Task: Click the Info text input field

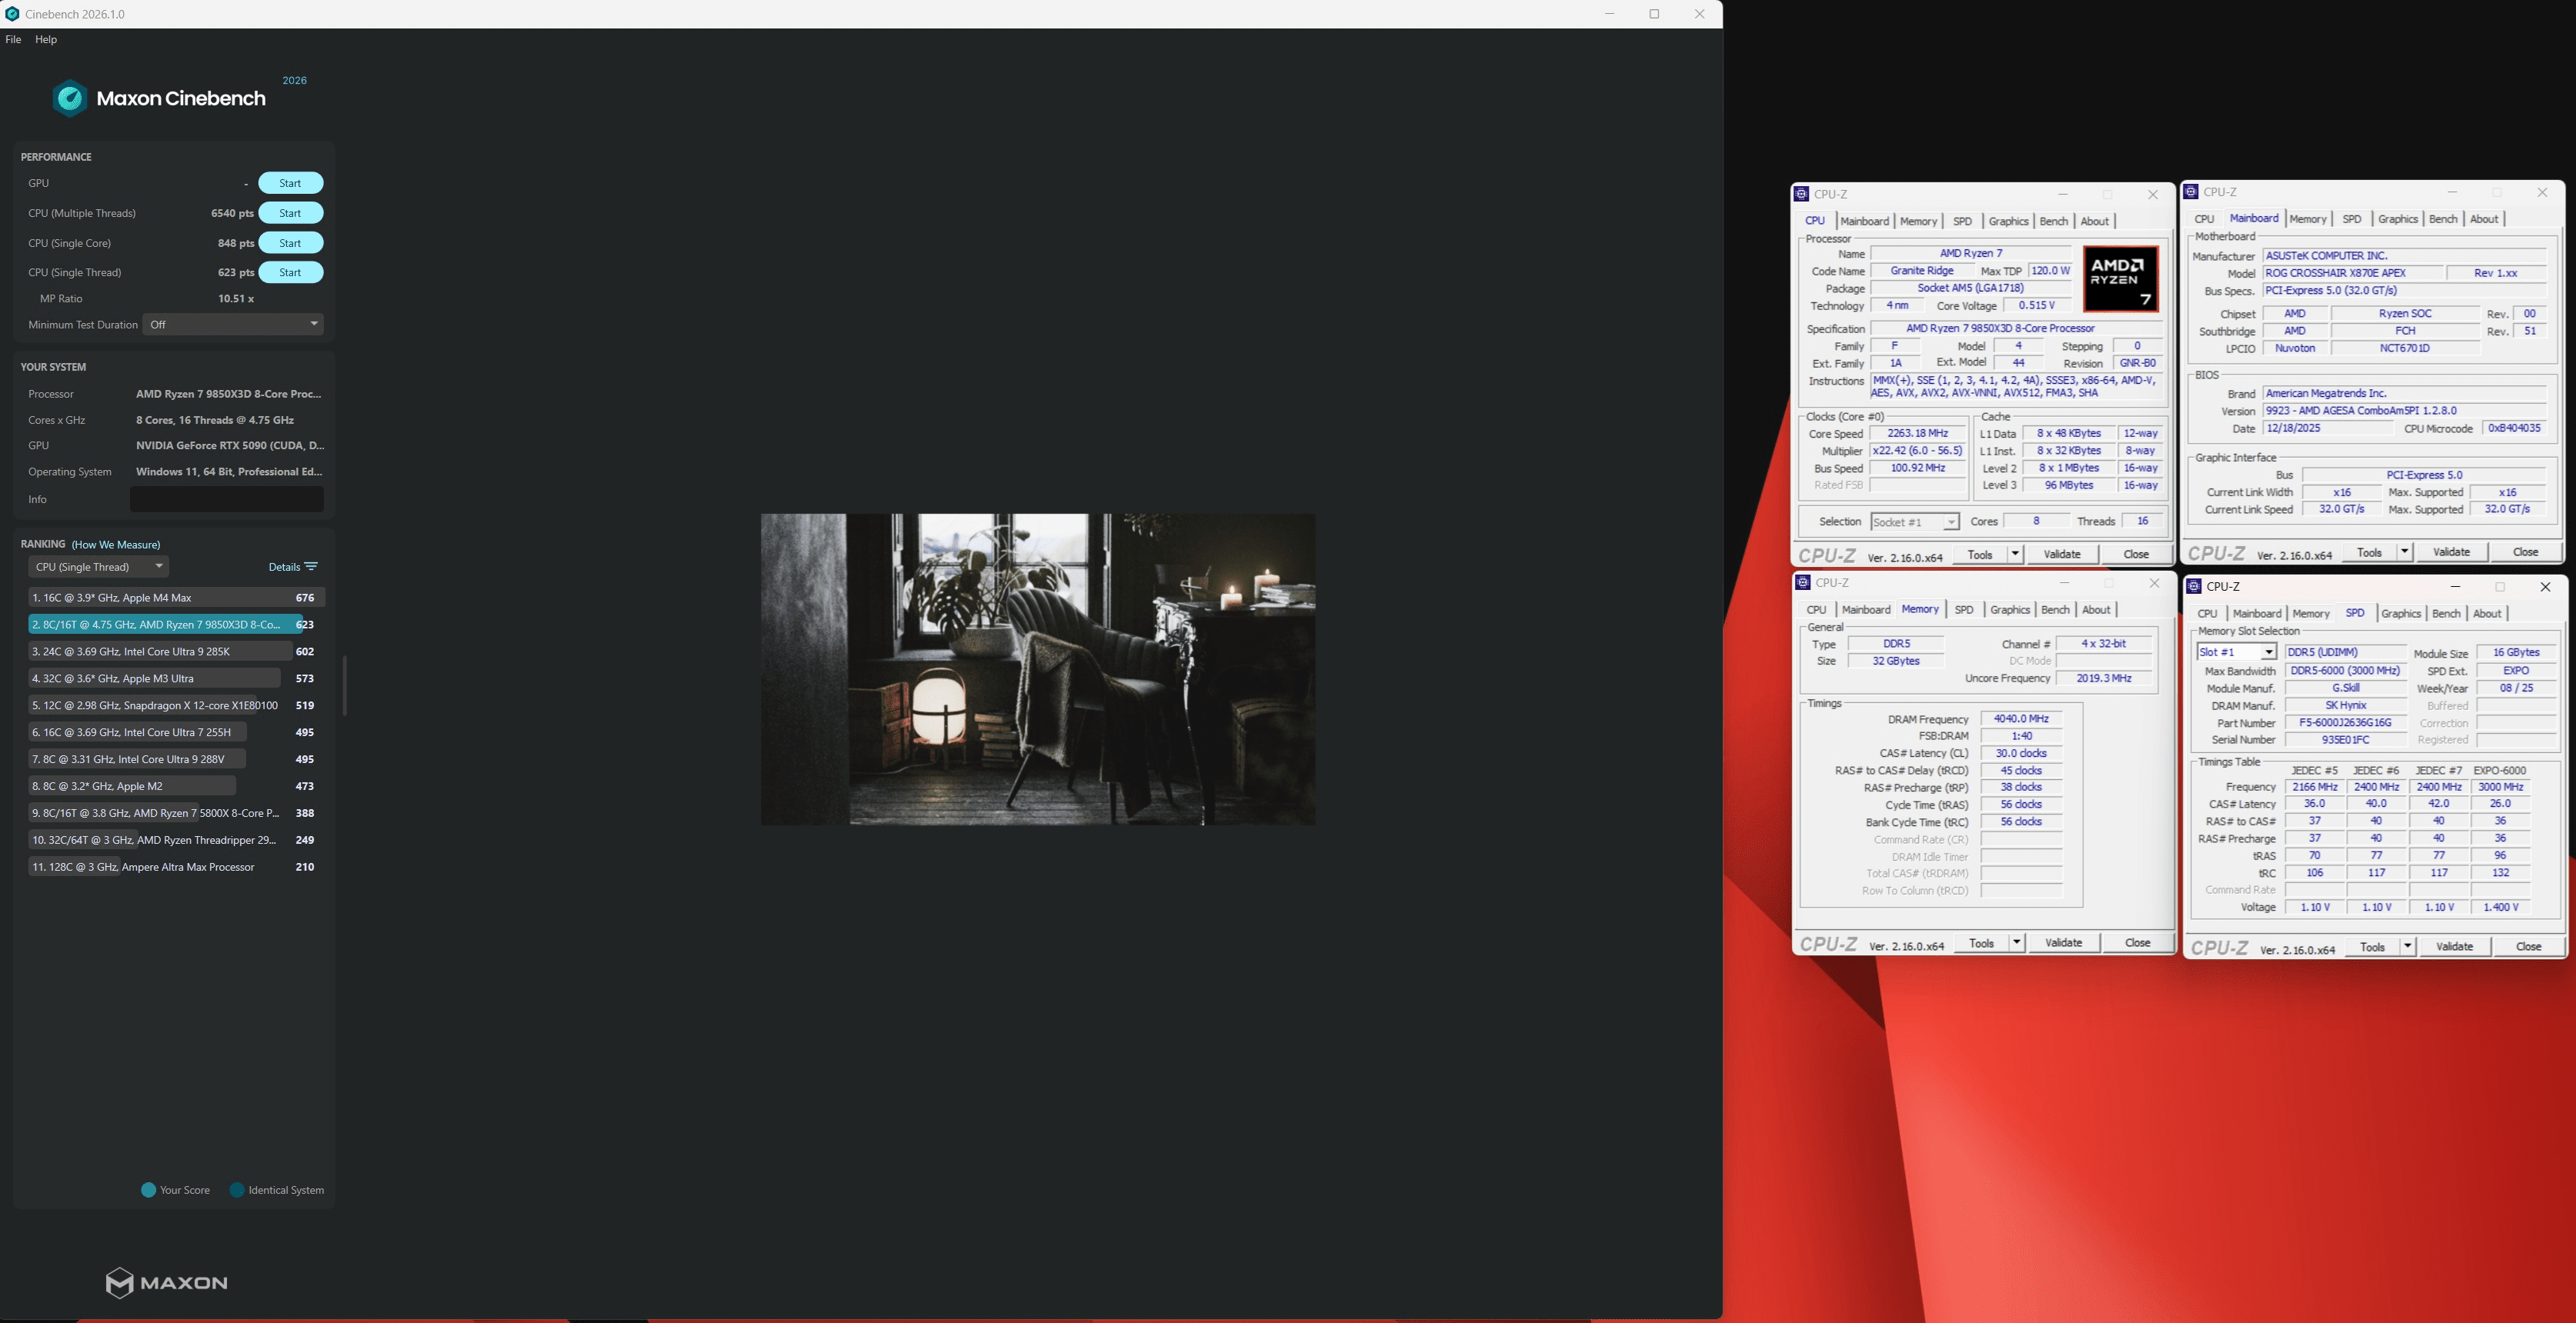Action: [227, 499]
